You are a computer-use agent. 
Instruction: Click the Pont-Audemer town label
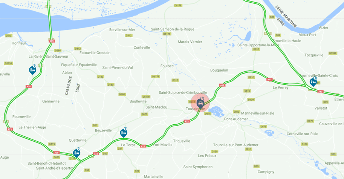click(236, 119)
